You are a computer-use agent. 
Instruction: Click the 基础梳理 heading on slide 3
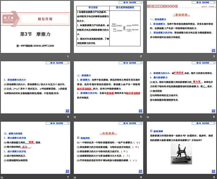pyautogui.click(x=182, y=14)
